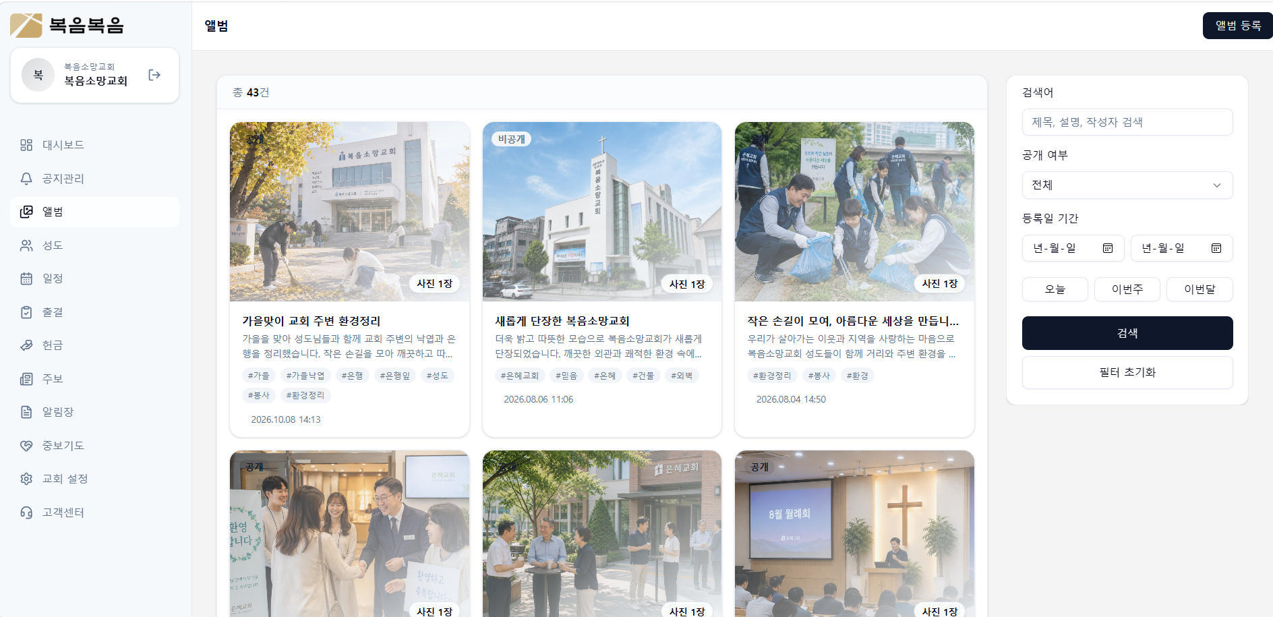
Task: Open the 가을맞이 교회 주변 환경정리 photo
Action: coord(349,212)
